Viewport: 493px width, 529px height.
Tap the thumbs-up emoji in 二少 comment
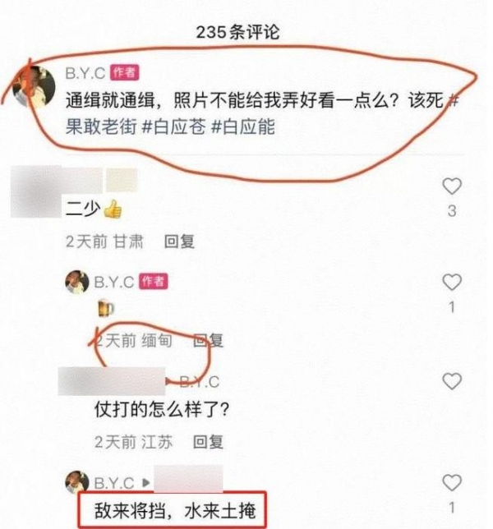113,209
